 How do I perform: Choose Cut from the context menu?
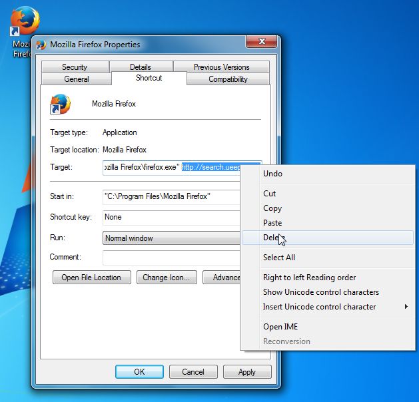point(328,194)
